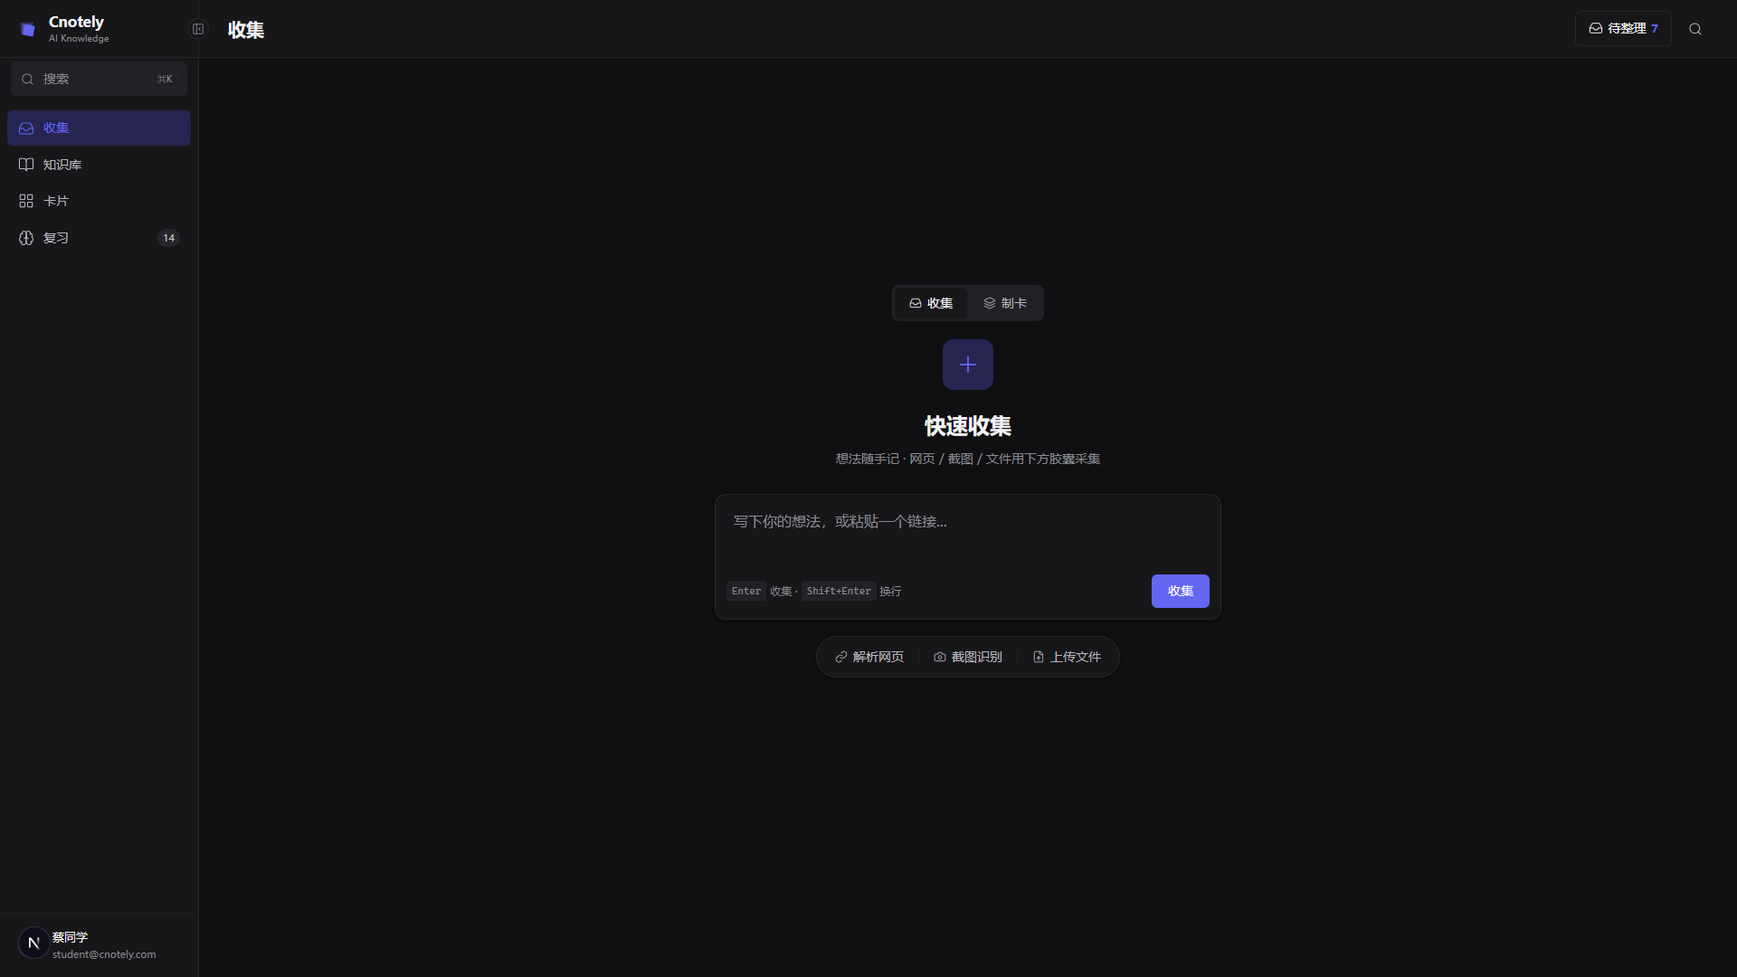Open the 待整理 inbox button

[1623, 29]
